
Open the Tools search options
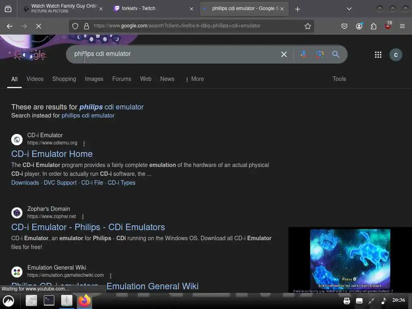(339, 79)
